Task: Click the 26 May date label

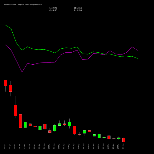Action: click(123, 147)
